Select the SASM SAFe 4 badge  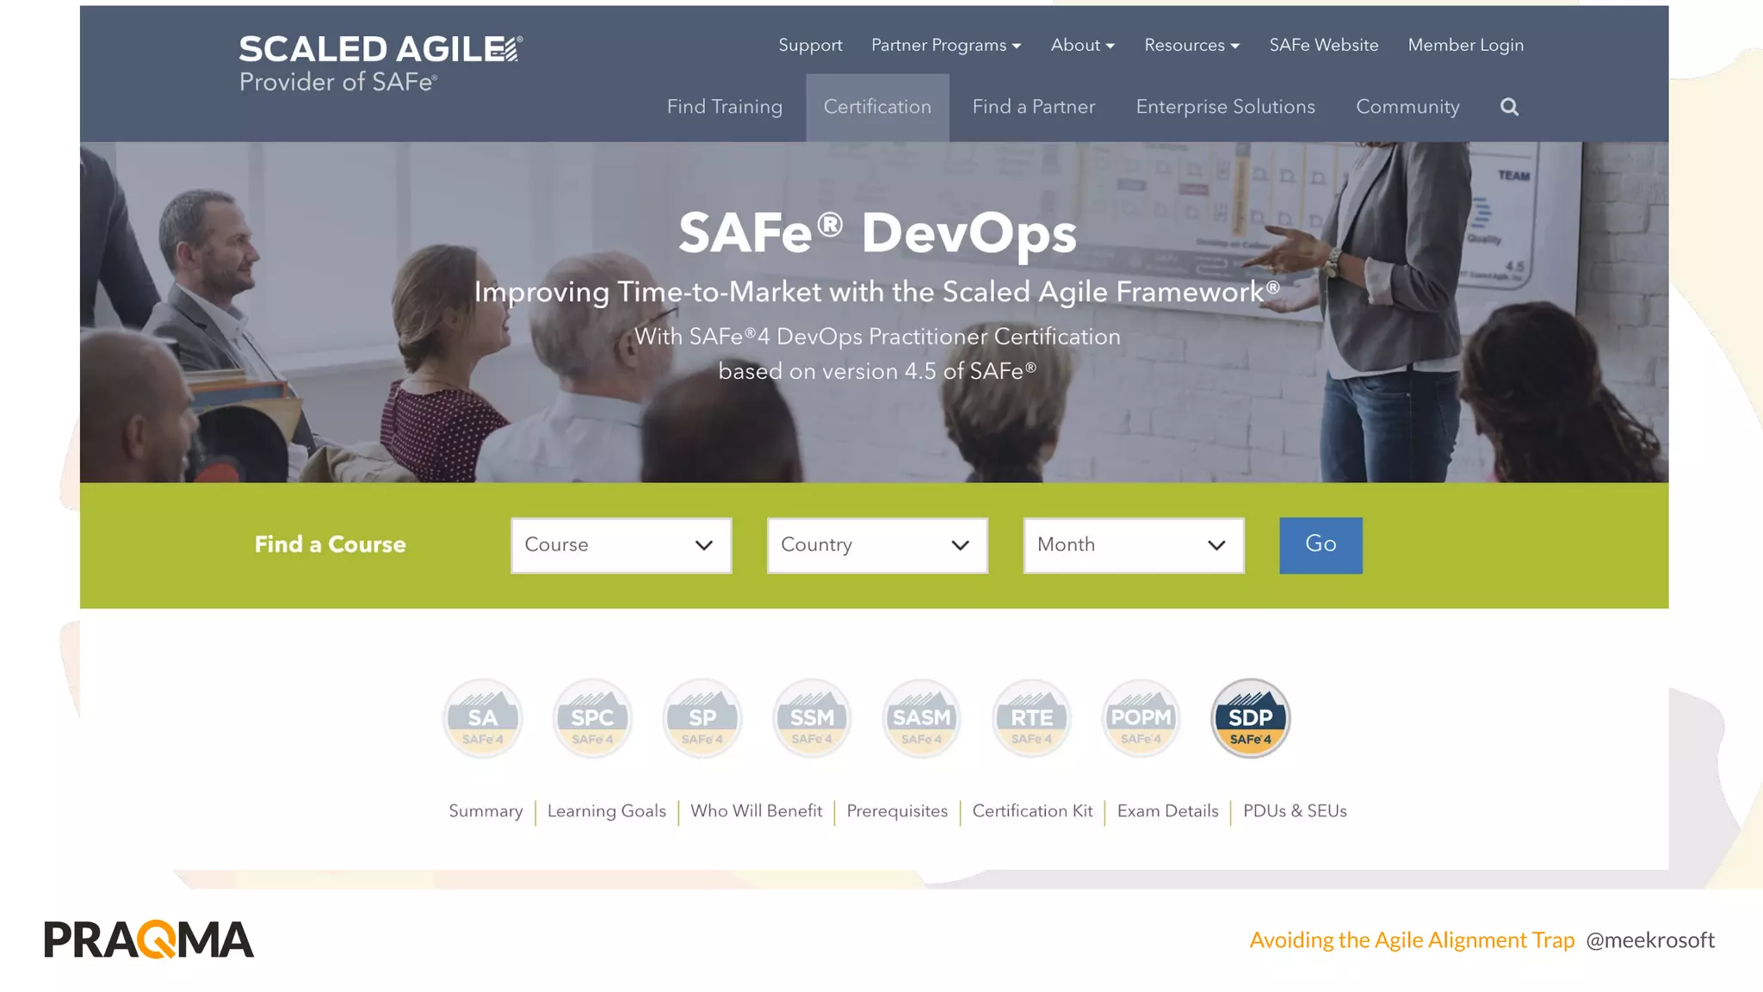tap(922, 718)
